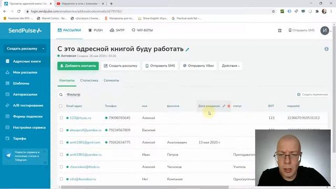This screenshot has height=189, width=336.
Task: Switch to the YouTube browser tab
Action: pos(80,4)
